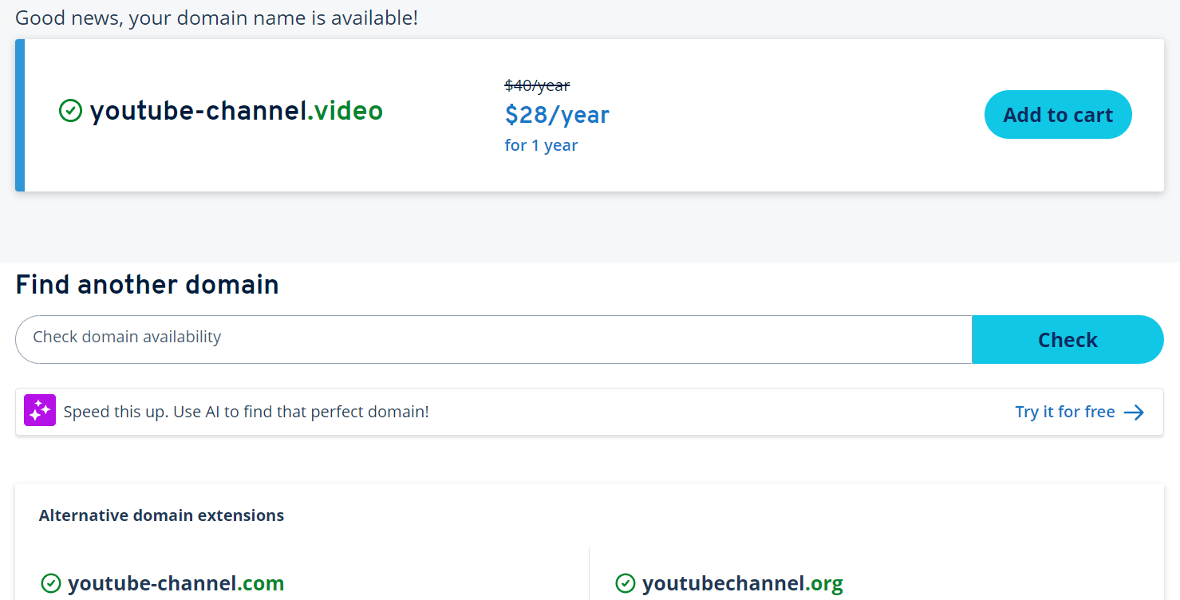Click the $28/year discounted price
Viewport: 1180px width, 600px height.
556,115
